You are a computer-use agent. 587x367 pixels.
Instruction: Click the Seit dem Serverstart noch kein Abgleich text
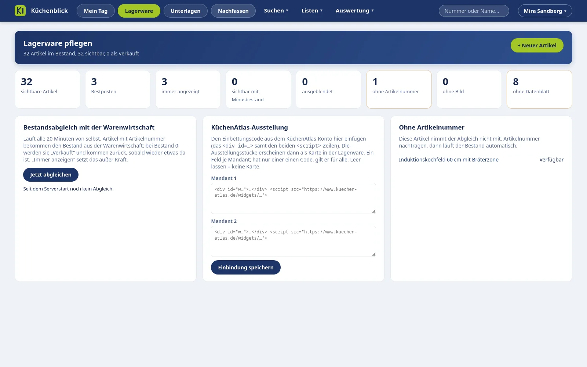(68, 189)
